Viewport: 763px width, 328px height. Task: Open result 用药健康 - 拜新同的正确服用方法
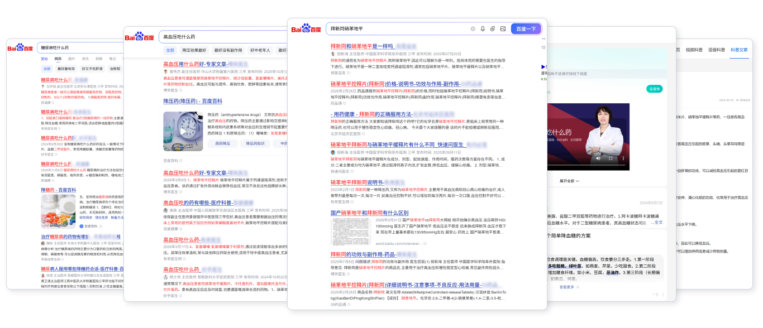[x=371, y=114]
